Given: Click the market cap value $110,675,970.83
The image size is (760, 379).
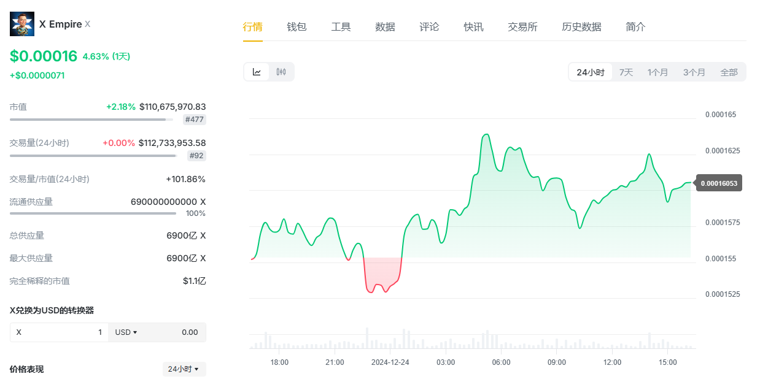Looking at the screenshot, I should pos(173,107).
